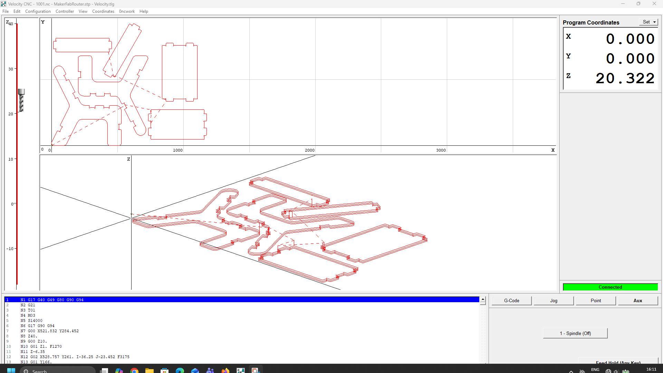663x373 pixels.
Task: Open File Explorer from the taskbar
Action: pyautogui.click(x=149, y=371)
